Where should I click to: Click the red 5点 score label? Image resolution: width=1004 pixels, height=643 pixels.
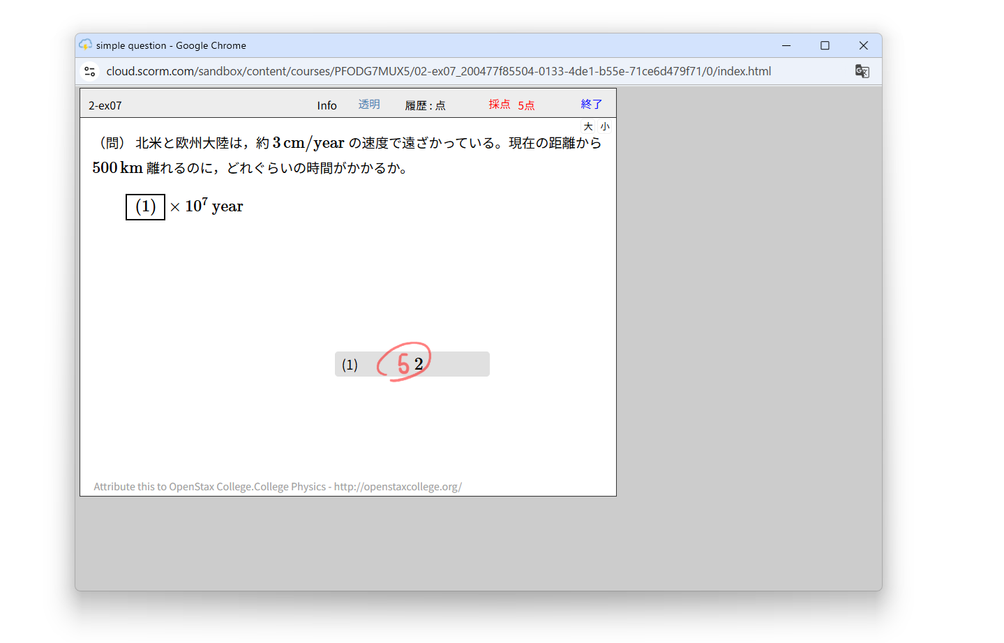526,105
